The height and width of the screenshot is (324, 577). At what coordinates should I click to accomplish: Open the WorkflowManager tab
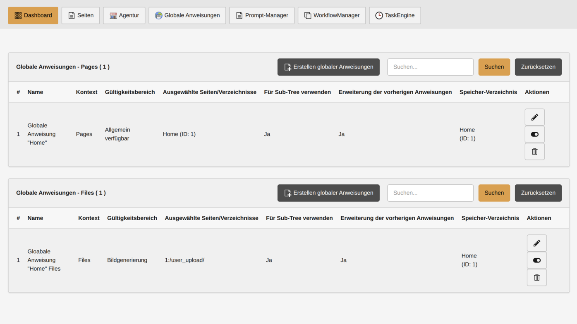pyautogui.click(x=332, y=15)
